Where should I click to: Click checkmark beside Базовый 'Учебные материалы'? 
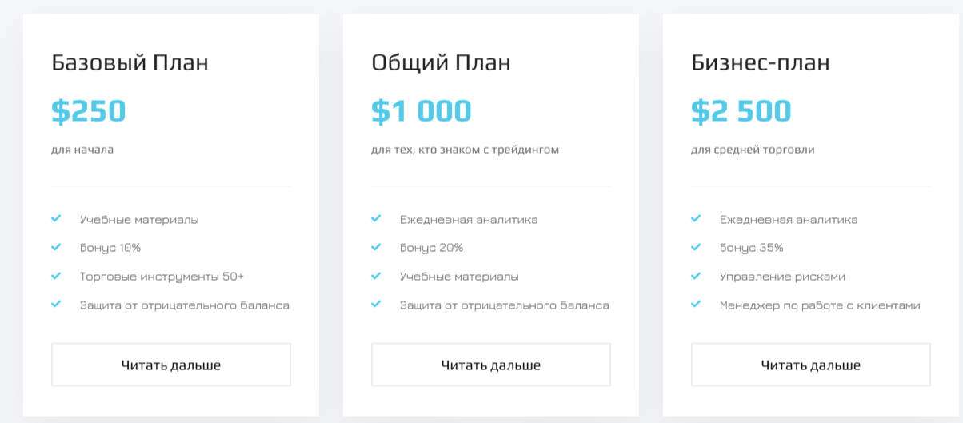56,218
